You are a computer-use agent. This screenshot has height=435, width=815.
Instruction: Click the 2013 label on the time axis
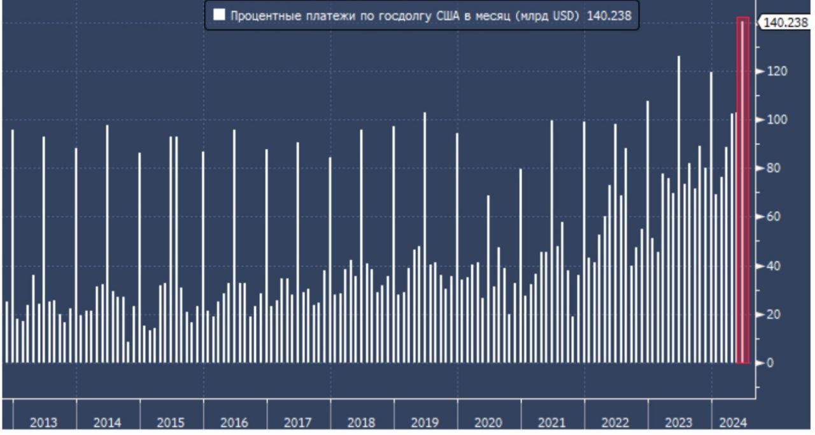(43, 423)
